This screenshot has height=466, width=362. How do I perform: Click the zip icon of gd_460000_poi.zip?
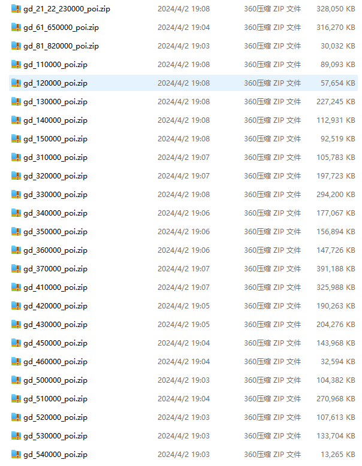pyautogui.click(x=16, y=361)
